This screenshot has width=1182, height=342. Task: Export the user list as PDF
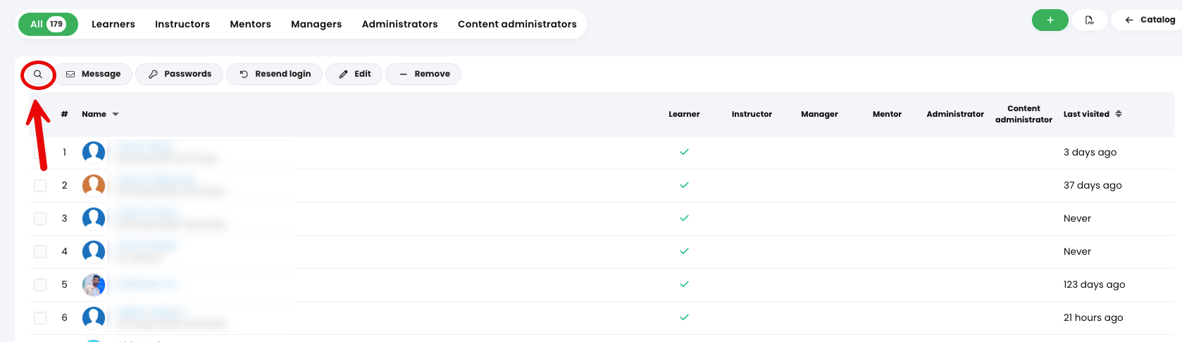[1089, 20]
